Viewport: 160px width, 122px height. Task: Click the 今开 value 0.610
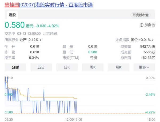pos(35,46)
